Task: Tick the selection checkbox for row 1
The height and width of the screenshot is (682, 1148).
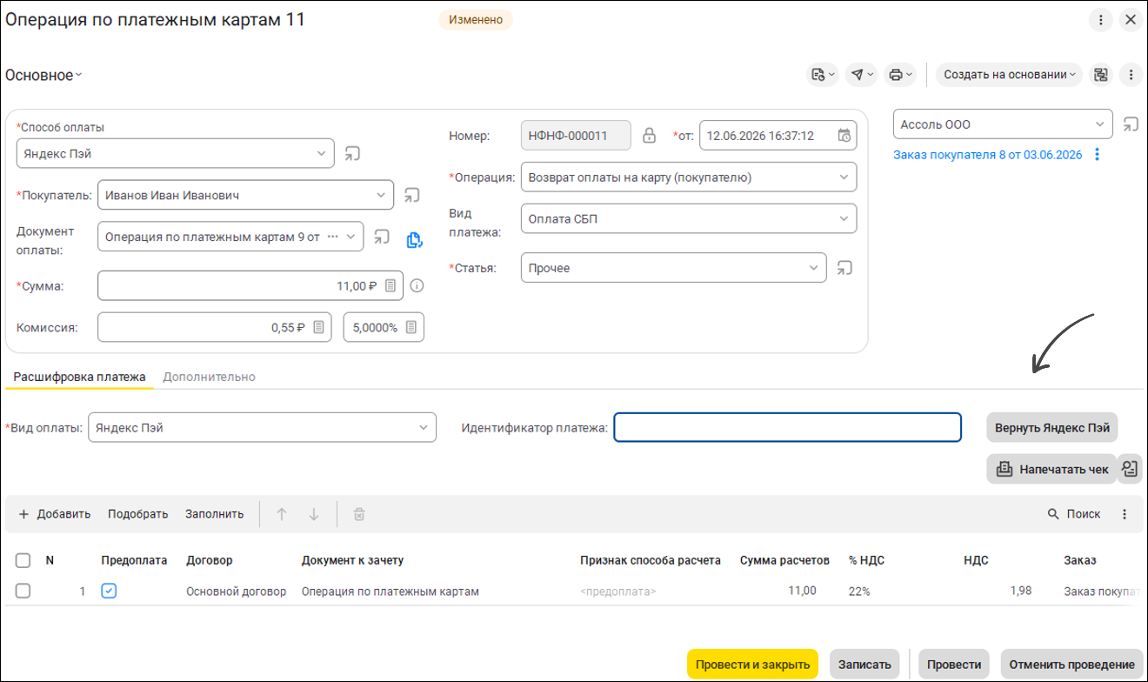Action: point(23,592)
